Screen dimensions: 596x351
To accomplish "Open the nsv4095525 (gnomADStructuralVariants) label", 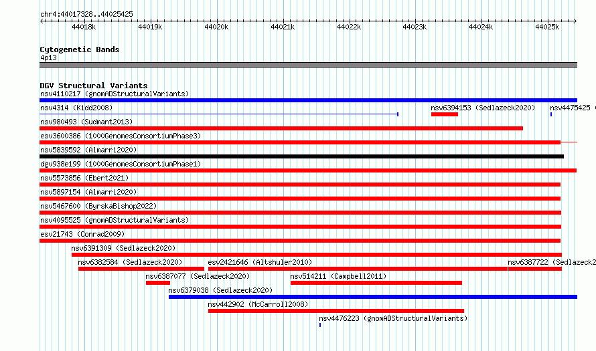I will [115, 220].
